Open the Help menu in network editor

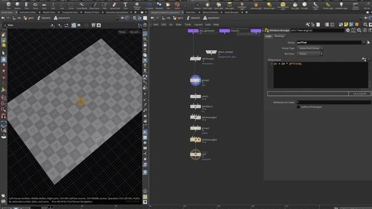tap(216, 24)
